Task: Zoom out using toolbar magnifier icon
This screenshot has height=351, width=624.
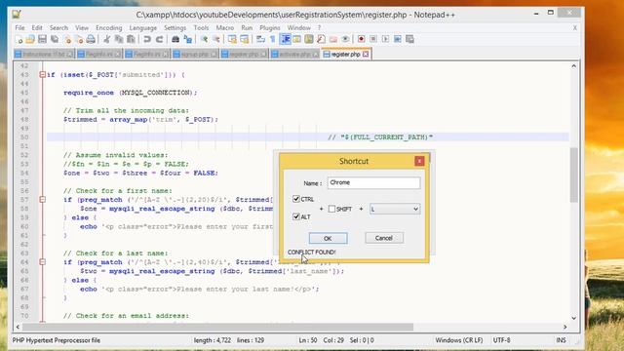Action: [x=216, y=39]
